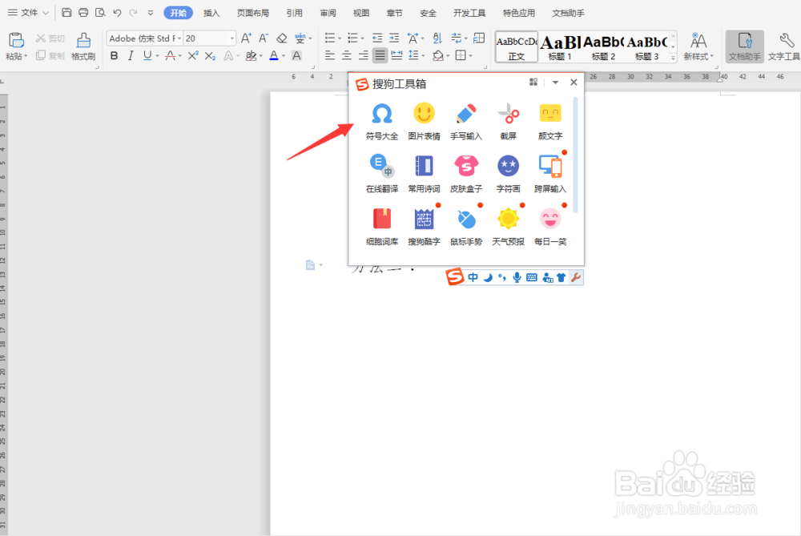Open 常用诗词 poetry tool

pos(424,174)
